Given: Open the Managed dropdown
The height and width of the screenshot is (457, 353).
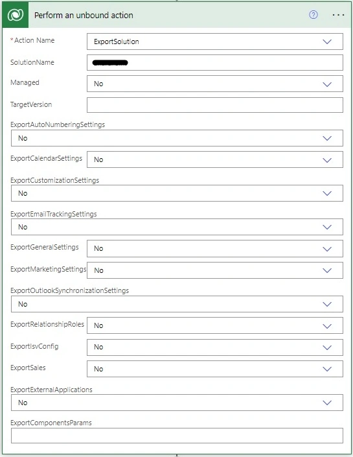Looking at the screenshot, I should point(327,84).
